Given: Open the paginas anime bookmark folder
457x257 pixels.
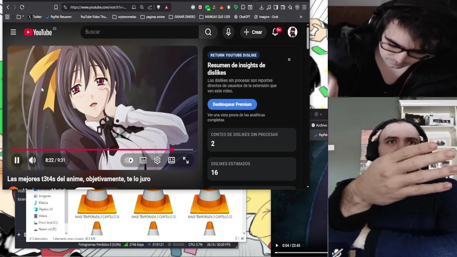Looking at the screenshot, I should pos(152,17).
